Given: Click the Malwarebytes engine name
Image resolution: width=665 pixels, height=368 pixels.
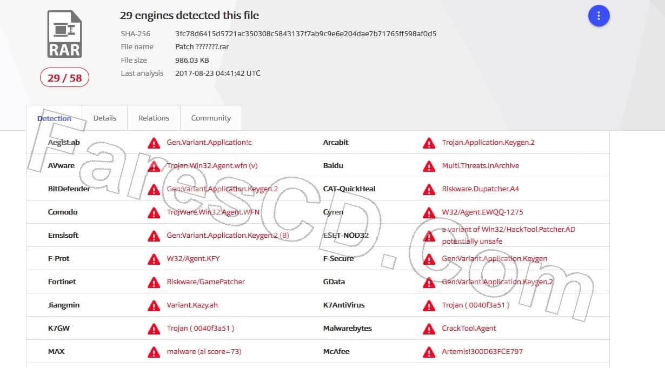Looking at the screenshot, I should [348, 329].
